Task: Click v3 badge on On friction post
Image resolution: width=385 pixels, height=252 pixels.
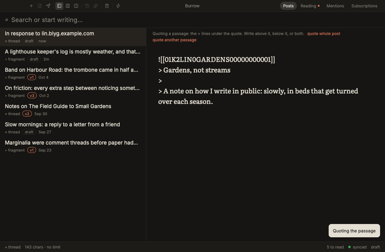Action: (32, 96)
